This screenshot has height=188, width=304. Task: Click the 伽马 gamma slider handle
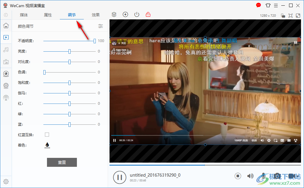pos(70,93)
